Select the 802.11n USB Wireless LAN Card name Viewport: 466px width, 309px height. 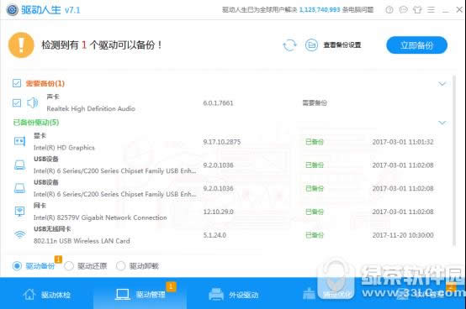(x=82, y=241)
